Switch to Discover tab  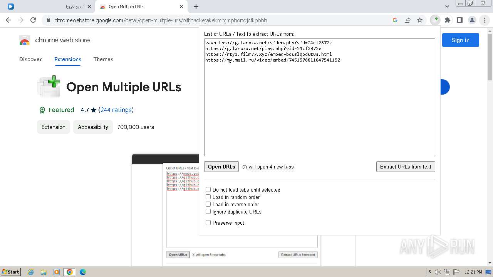(x=30, y=59)
